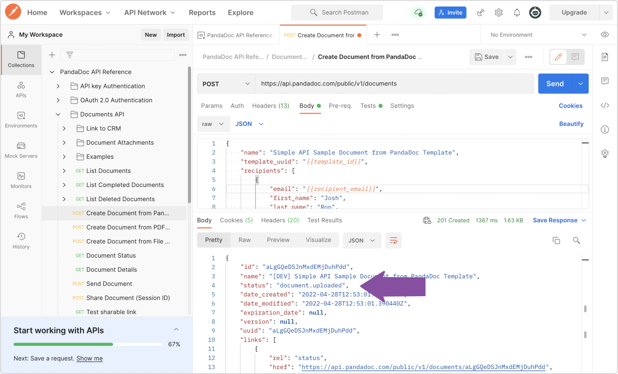Open request info icon in right sidebar
Viewport: 618px width, 374px height.
[605, 130]
